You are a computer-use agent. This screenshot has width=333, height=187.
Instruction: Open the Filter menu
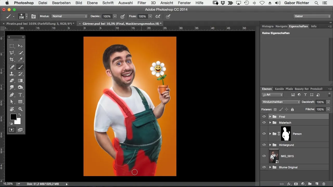pos(142,3)
